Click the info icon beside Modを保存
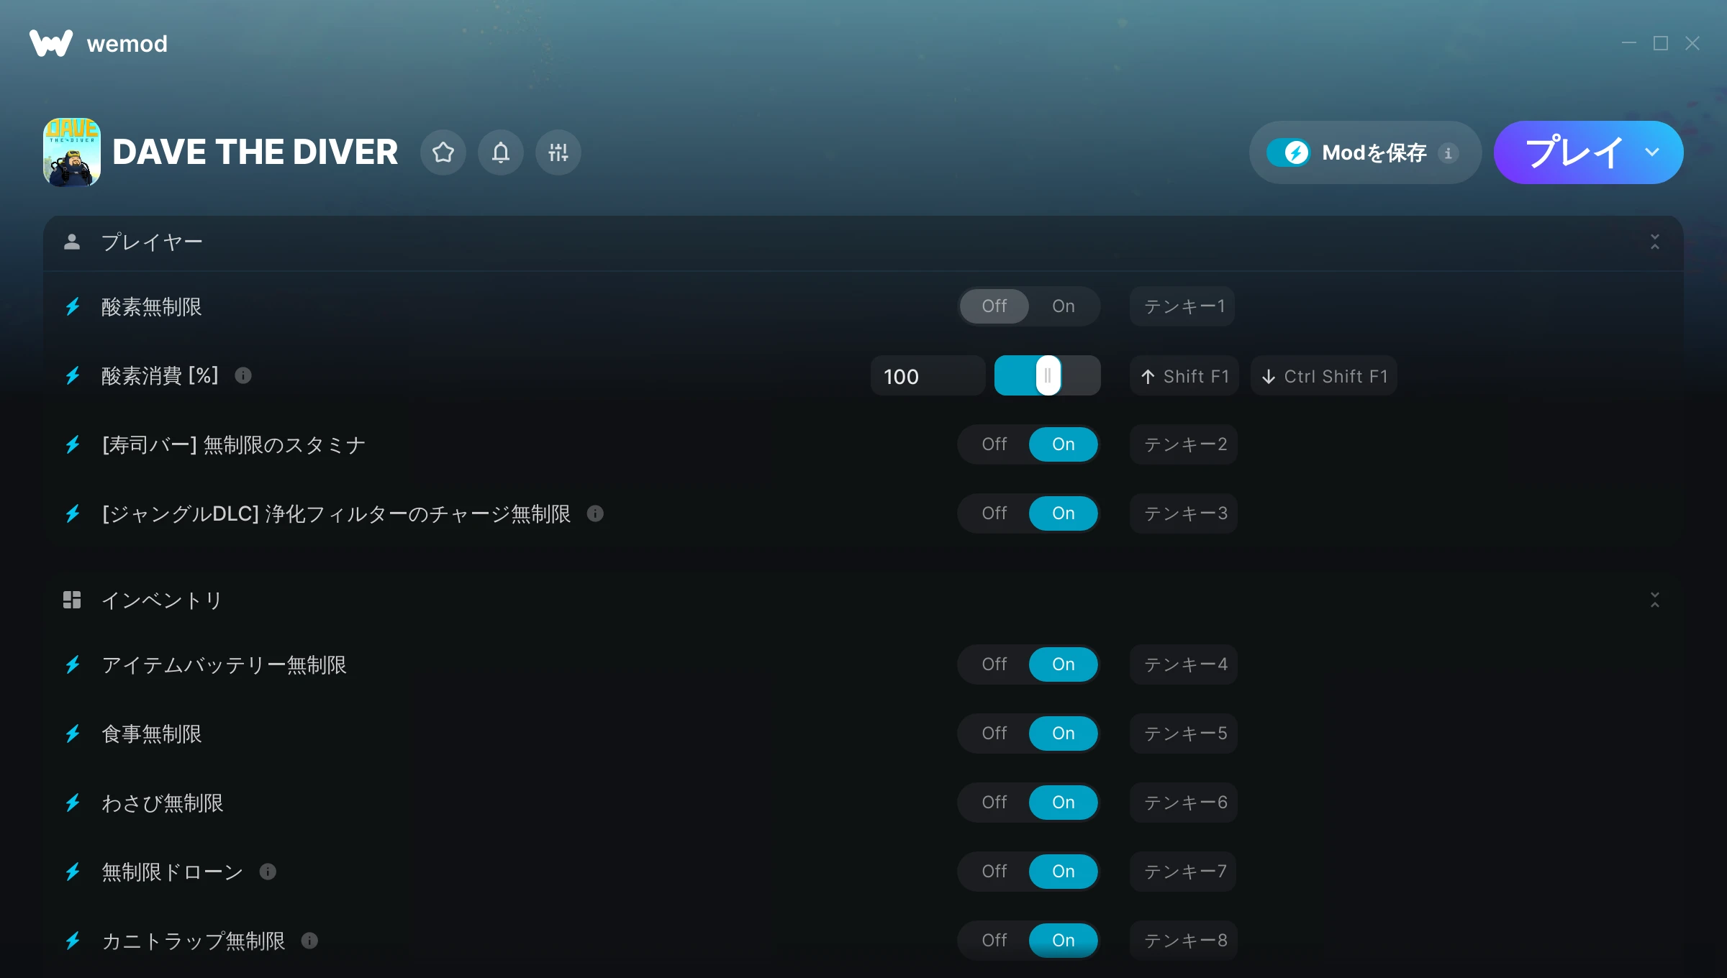This screenshot has width=1727, height=978. [1449, 152]
